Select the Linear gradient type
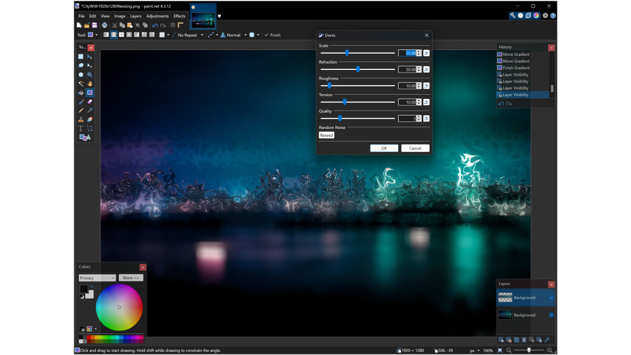Image resolution: width=631 pixels, height=355 pixels. click(106, 35)
